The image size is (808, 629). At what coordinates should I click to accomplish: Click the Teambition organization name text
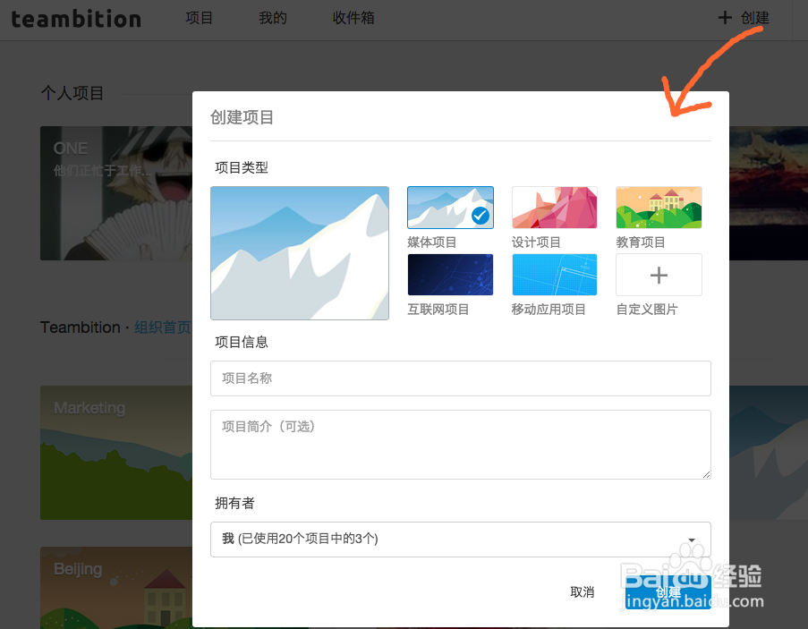[81, 327]
